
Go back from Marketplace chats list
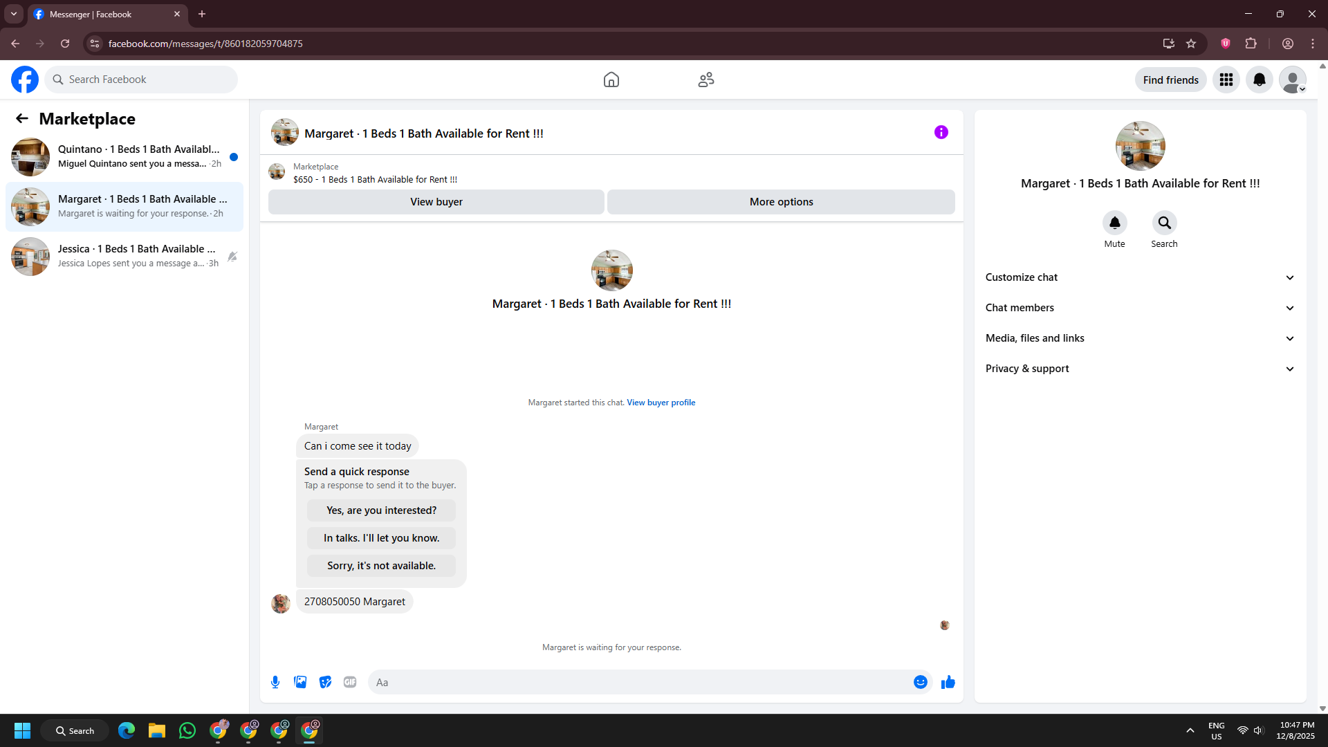[22, 118]
